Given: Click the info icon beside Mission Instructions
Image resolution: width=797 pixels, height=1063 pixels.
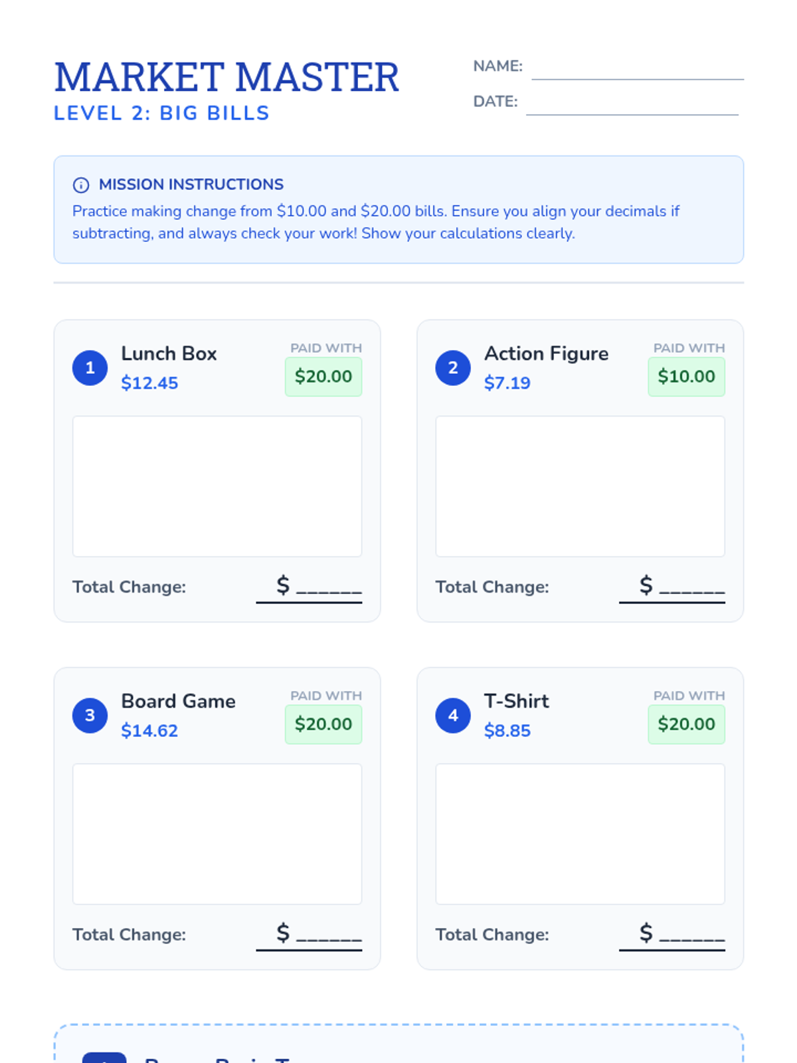Looking at the screenshot, I should tap(81, 185).
